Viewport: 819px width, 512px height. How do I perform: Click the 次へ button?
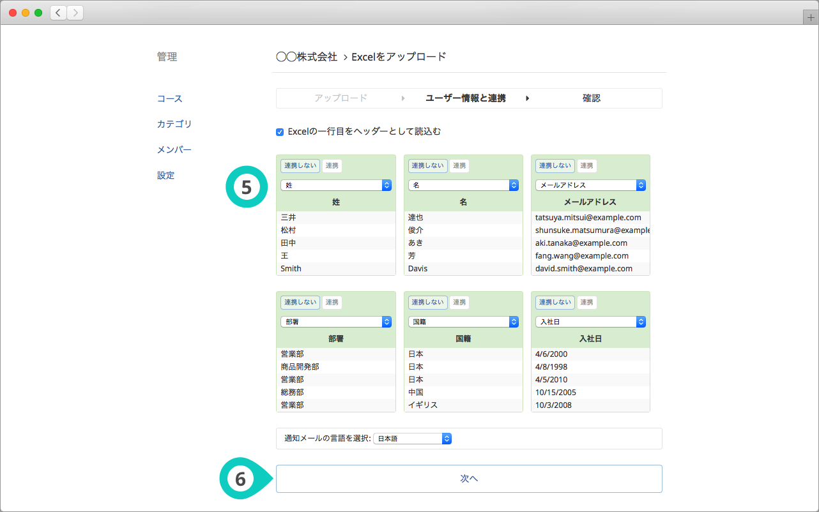pyautogui.click(x=469, y=479)
